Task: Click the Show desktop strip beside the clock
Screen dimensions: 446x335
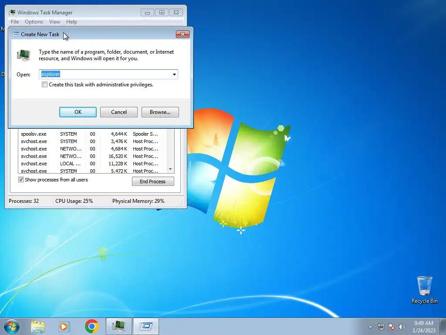Action: 443,326
